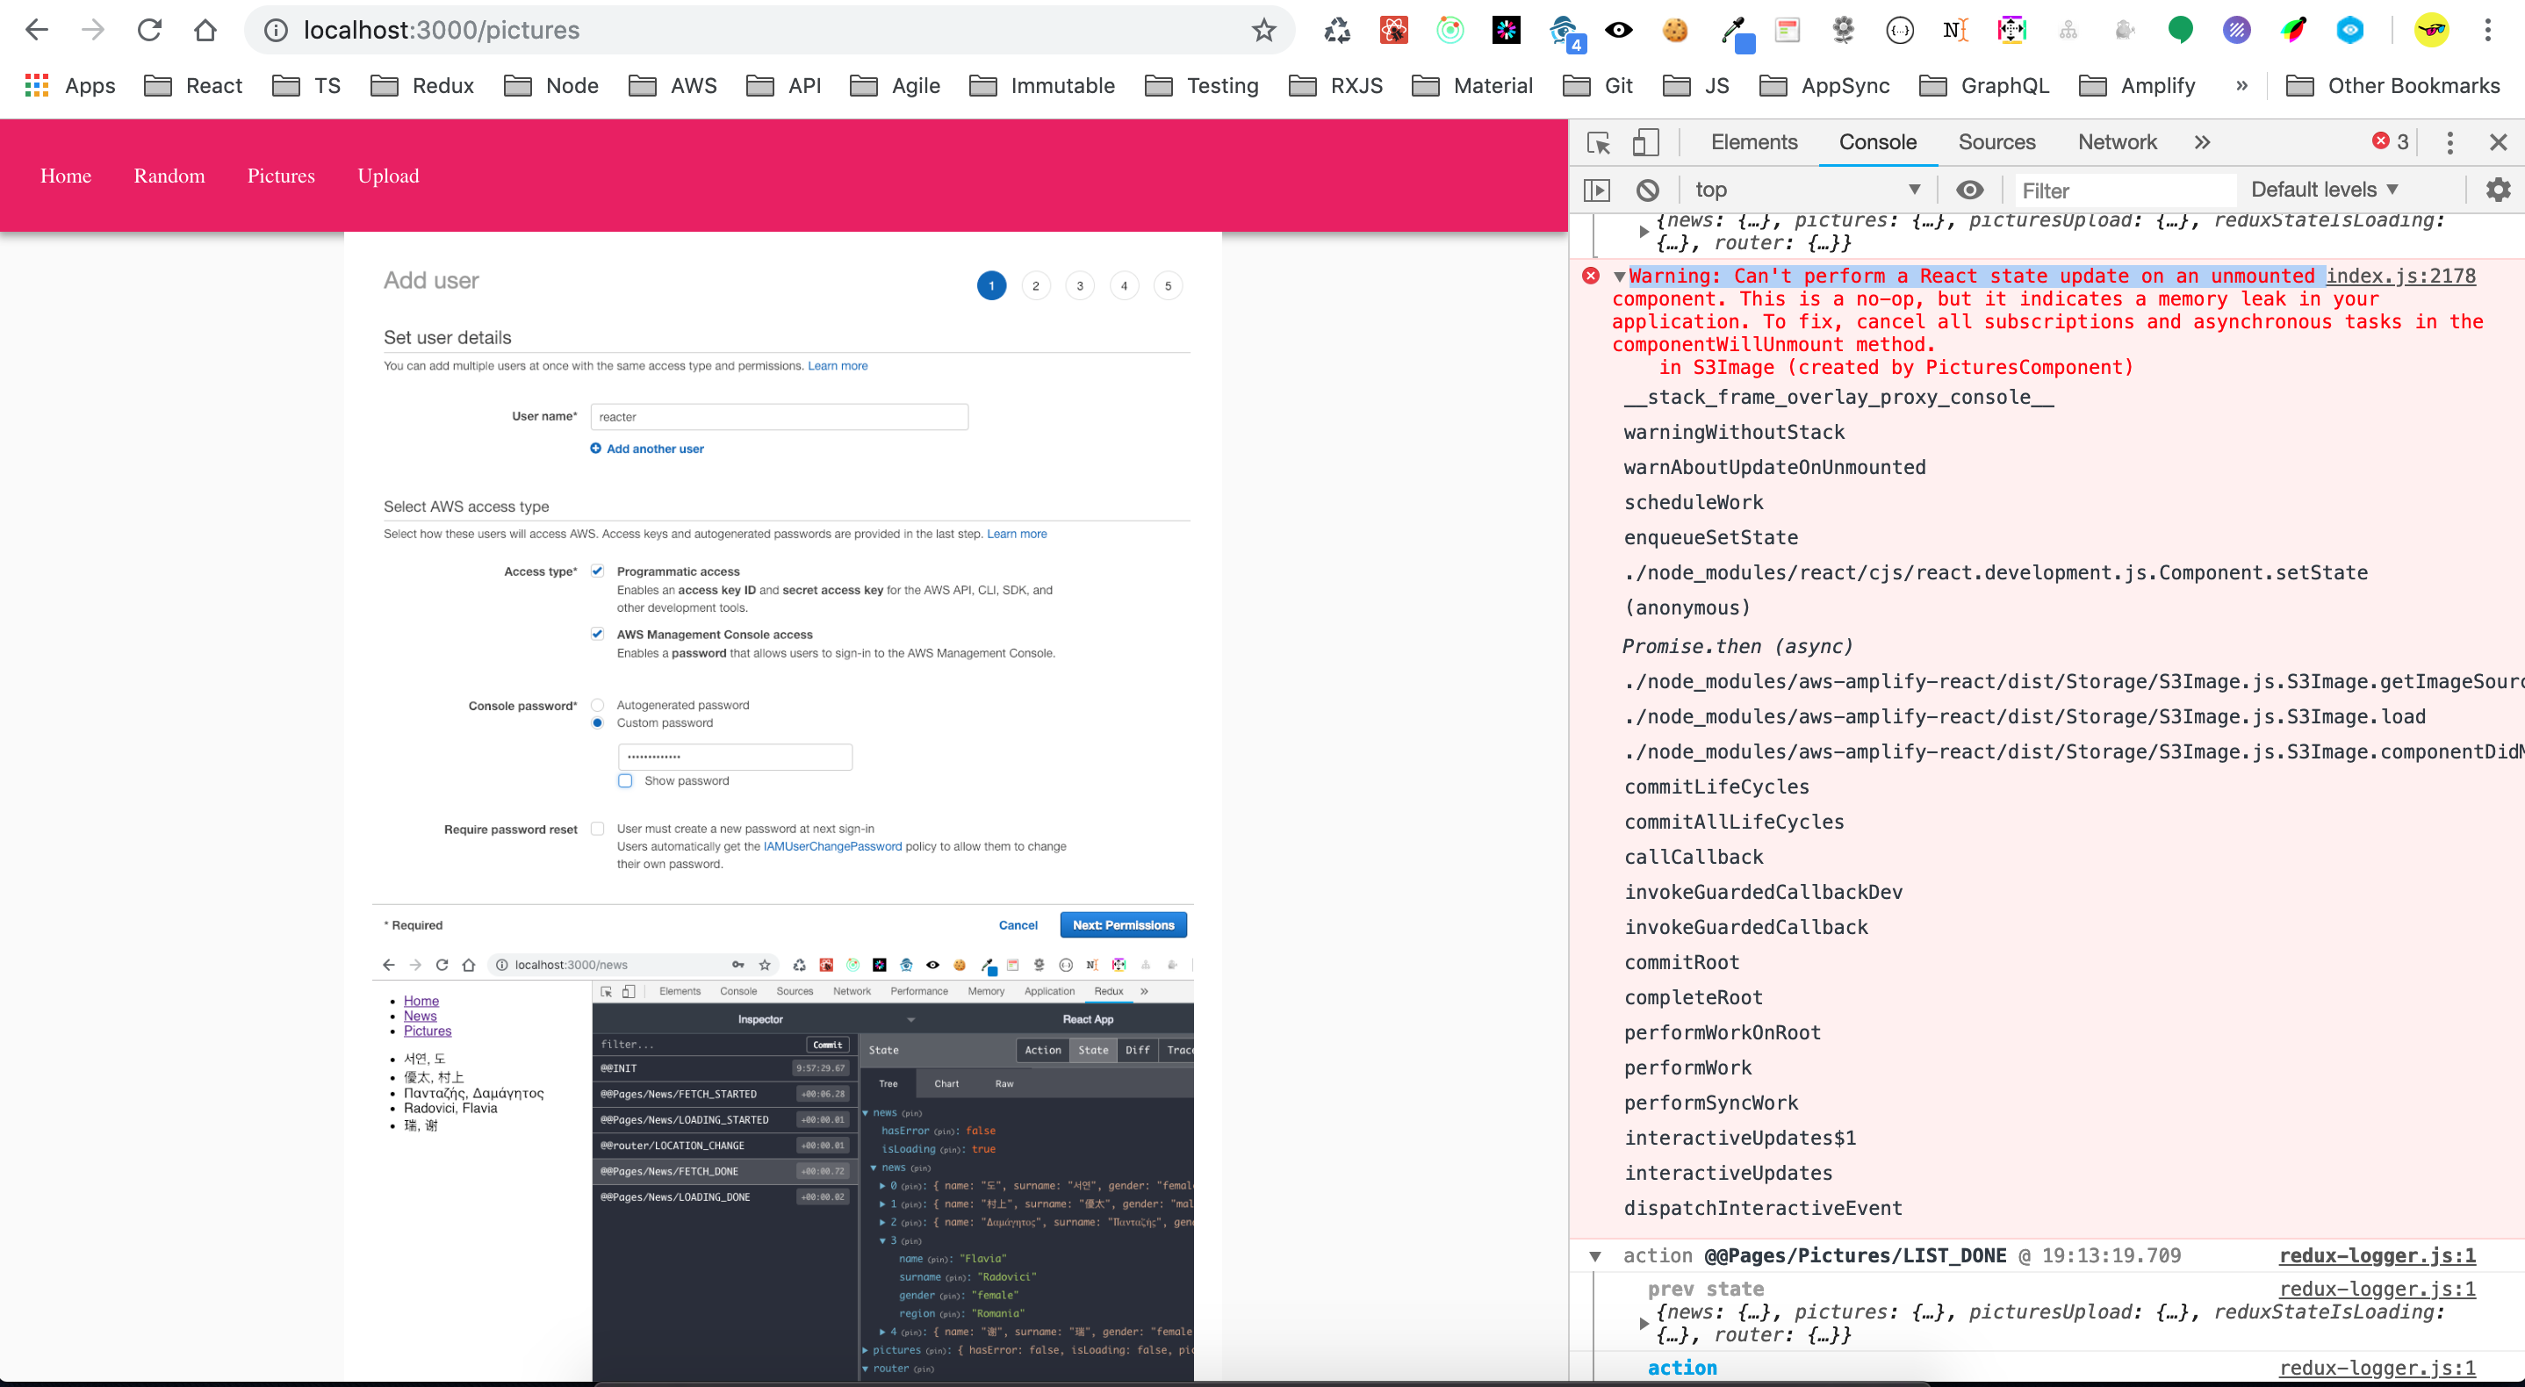Screen dimensions: 2525x1387
Task: Open console settings gear icon
Action: pos(2498,190)
